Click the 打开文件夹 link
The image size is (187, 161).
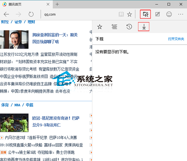[x=176, y=39]
